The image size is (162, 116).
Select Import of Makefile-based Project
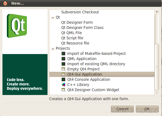(96, 53)
